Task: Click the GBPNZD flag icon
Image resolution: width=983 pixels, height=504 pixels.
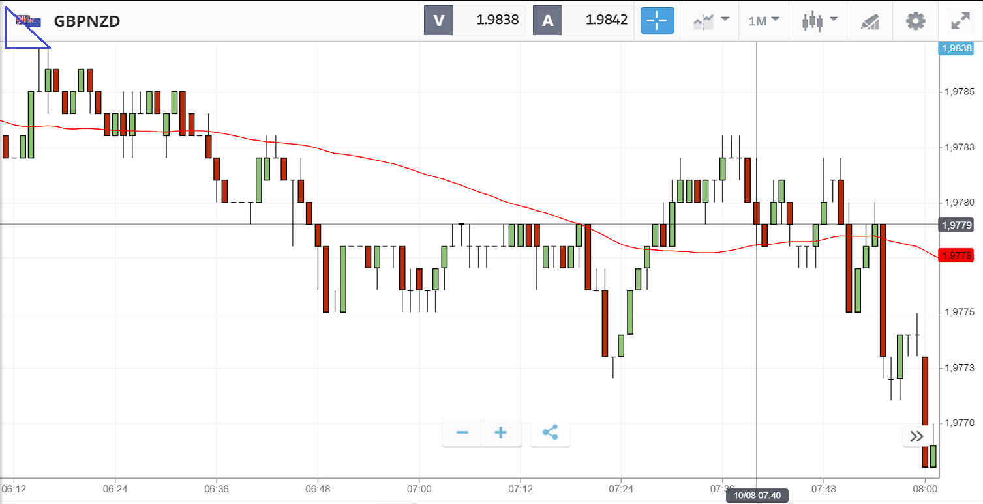Action: click(28, 21)
